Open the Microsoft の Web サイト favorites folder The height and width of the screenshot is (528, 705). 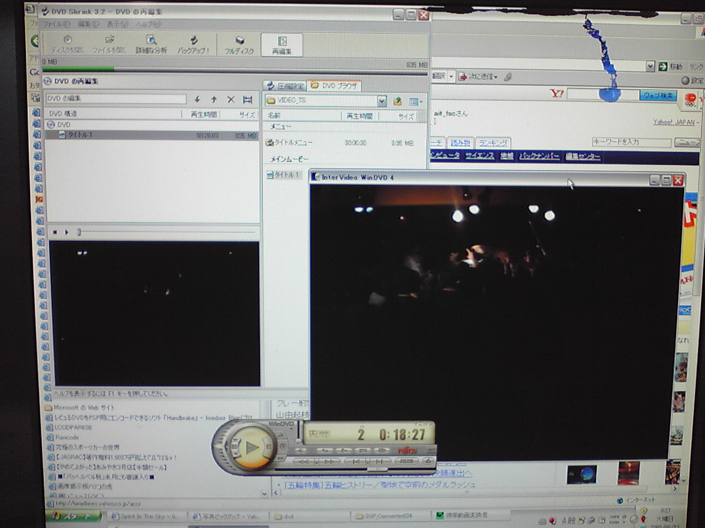[x=80, y=408]
